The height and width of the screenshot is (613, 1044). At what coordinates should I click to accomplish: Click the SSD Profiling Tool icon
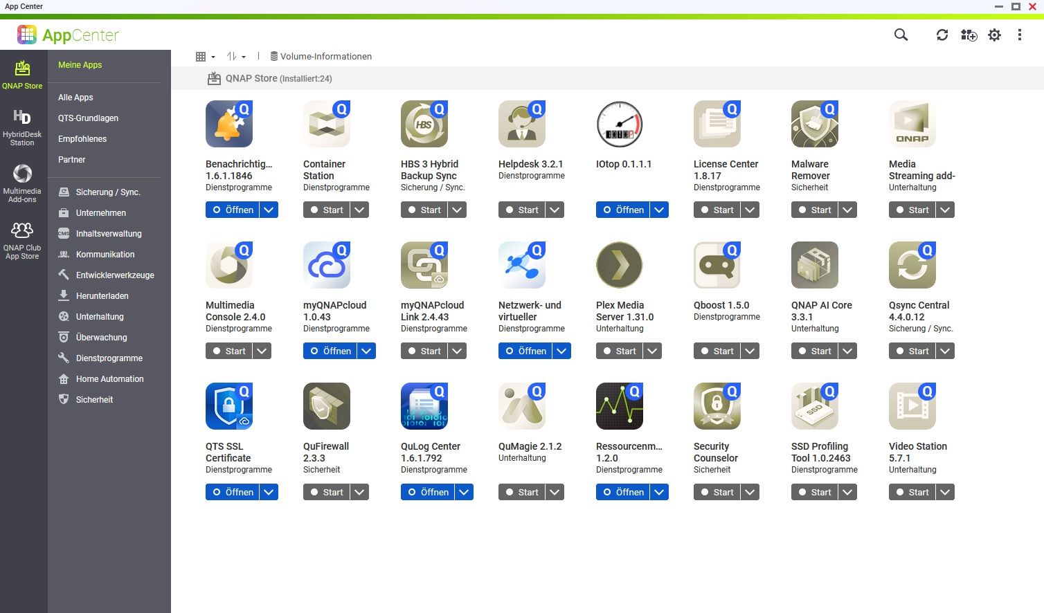point(815,406)
